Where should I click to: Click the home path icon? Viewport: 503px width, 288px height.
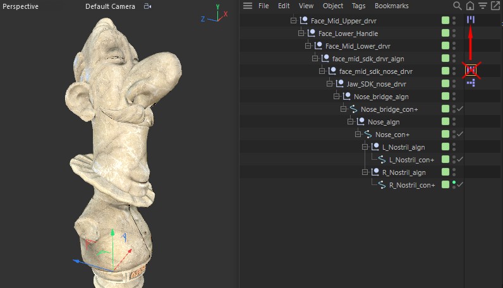pos(470,6)
